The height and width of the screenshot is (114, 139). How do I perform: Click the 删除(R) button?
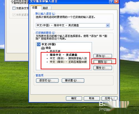103,62
